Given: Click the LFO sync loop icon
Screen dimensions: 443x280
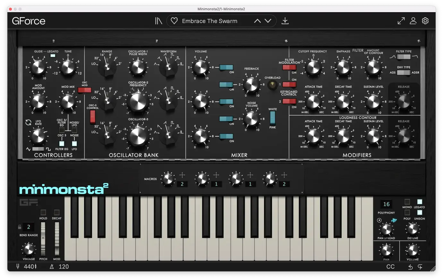Looking at the screenshot, I should pos(28,122).
